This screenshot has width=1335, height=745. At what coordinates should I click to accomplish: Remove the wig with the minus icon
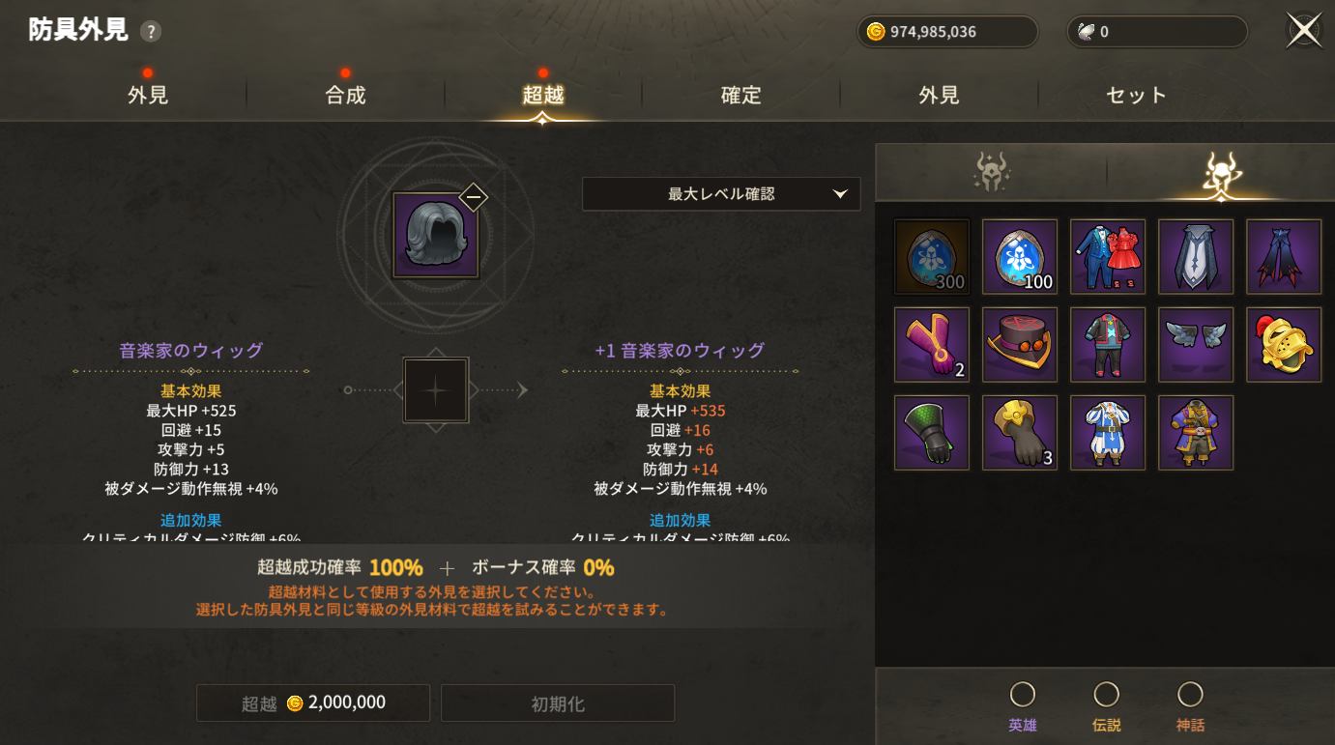pos(473,197)
